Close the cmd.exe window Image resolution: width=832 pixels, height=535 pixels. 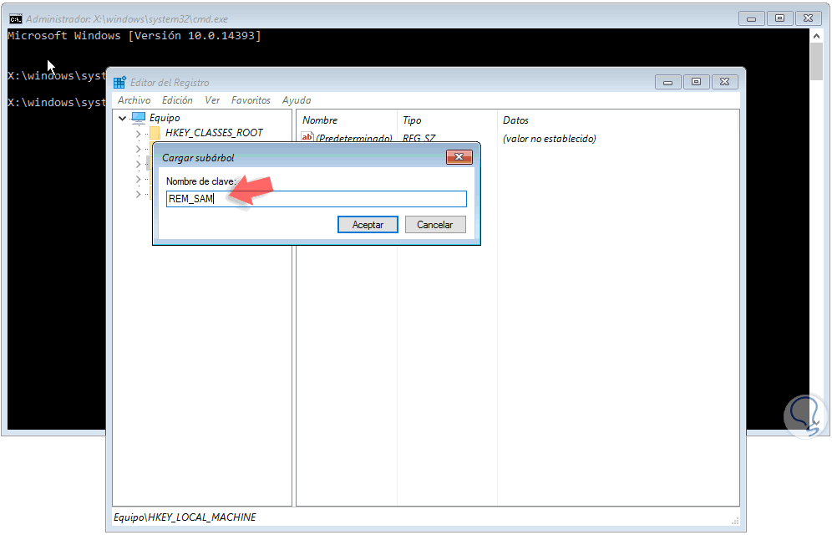point(808,18)
